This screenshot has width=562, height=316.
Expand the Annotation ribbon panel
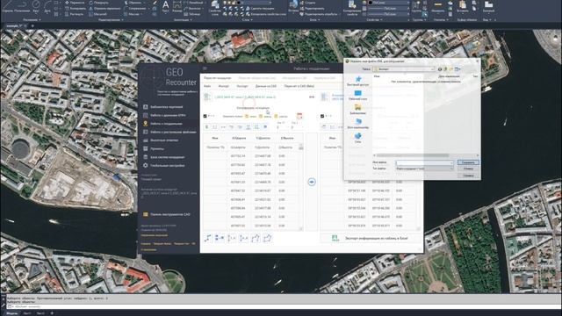(x=183, y=19)
